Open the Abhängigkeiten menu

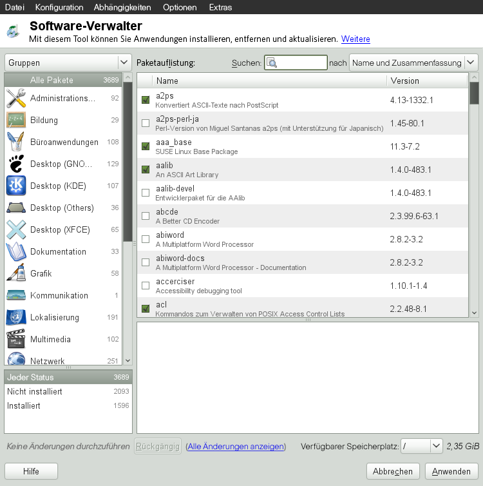point(122,7)
